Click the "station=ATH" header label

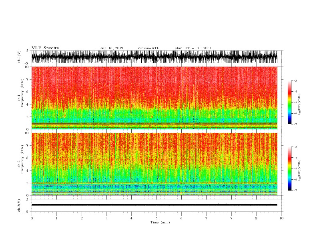[148, 48]
